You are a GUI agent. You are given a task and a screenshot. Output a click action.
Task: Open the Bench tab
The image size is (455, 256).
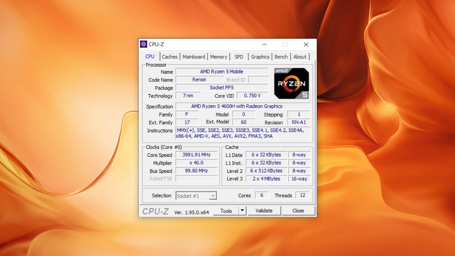pyautogui.click(x=281, y=57)
